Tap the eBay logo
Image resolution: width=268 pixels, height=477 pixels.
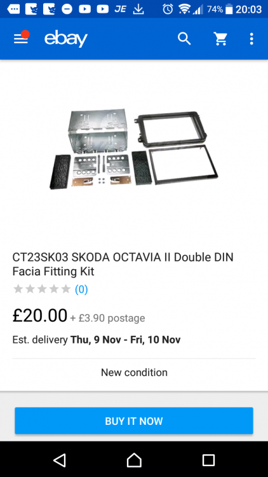tap(66, 39)
